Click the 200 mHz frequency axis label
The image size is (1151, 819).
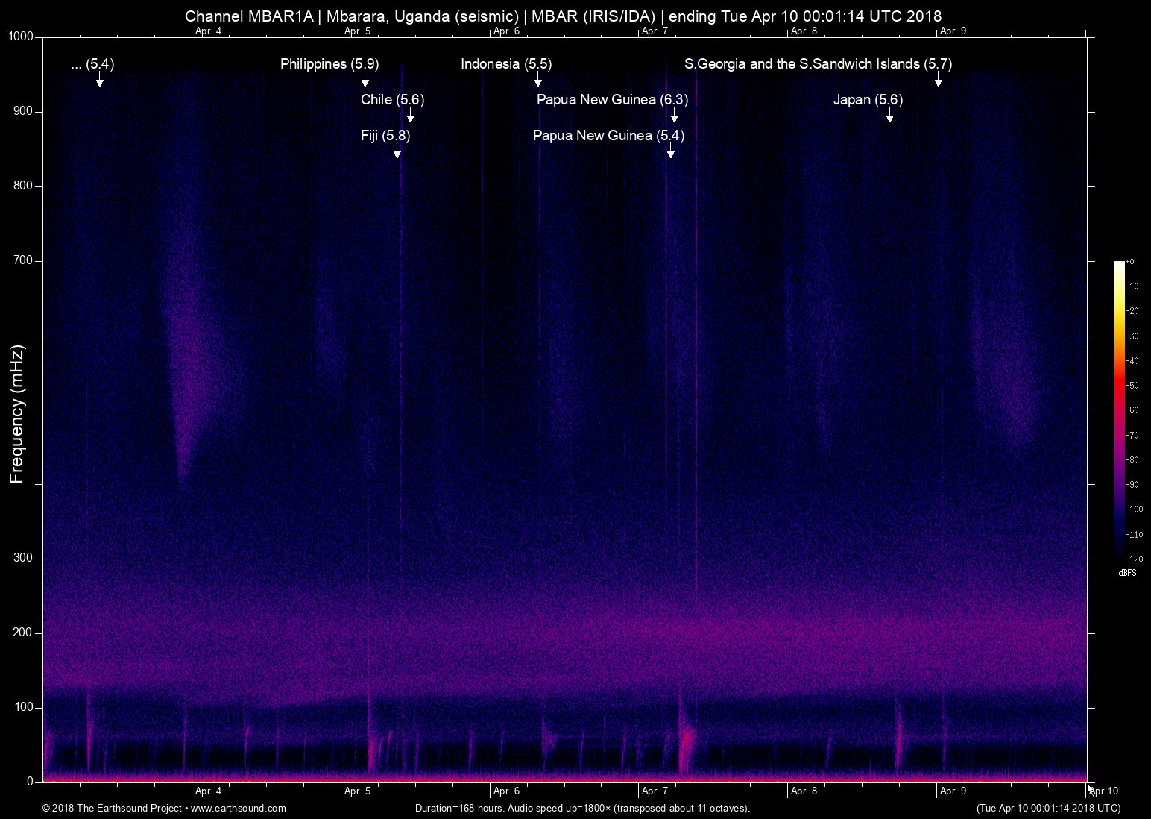tap(24, 633)
